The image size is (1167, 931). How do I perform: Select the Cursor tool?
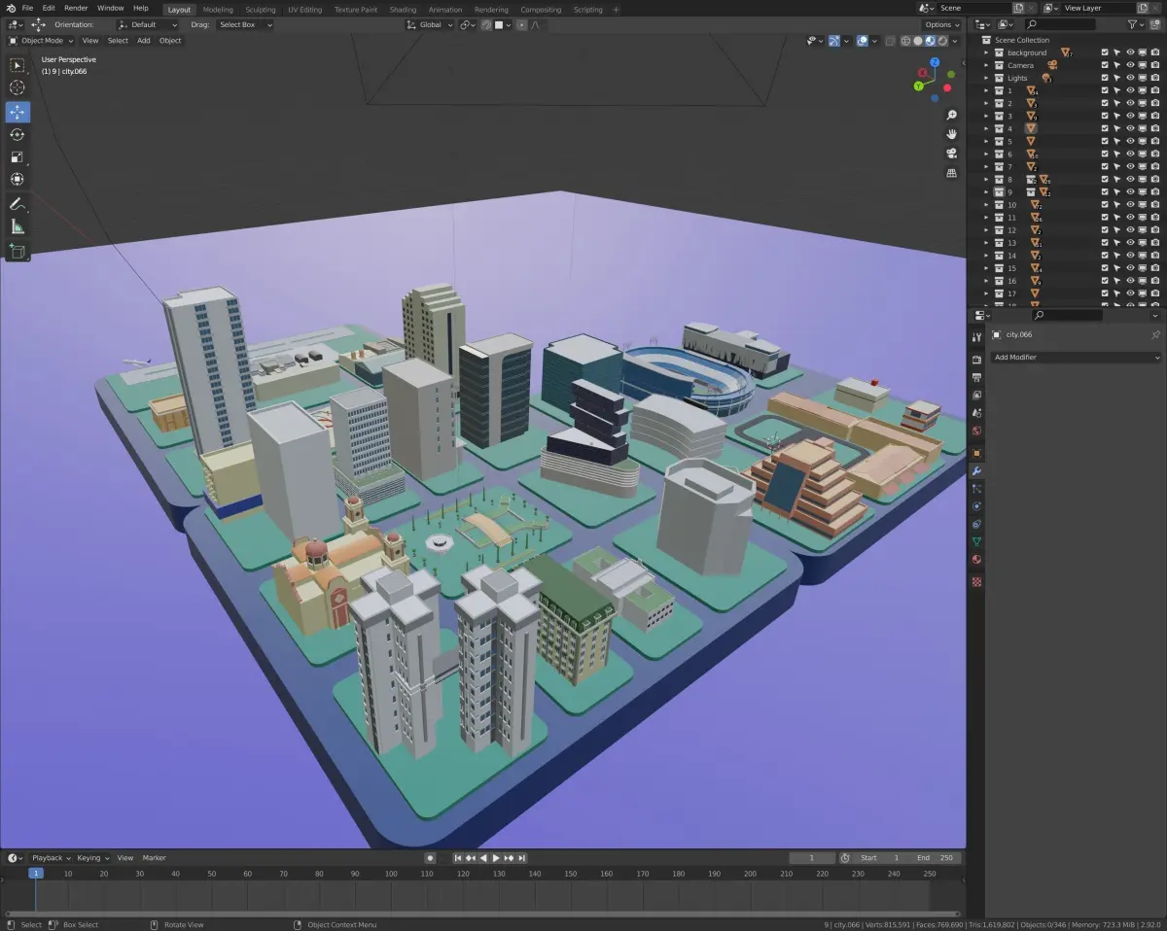click(x=18, y=87)
